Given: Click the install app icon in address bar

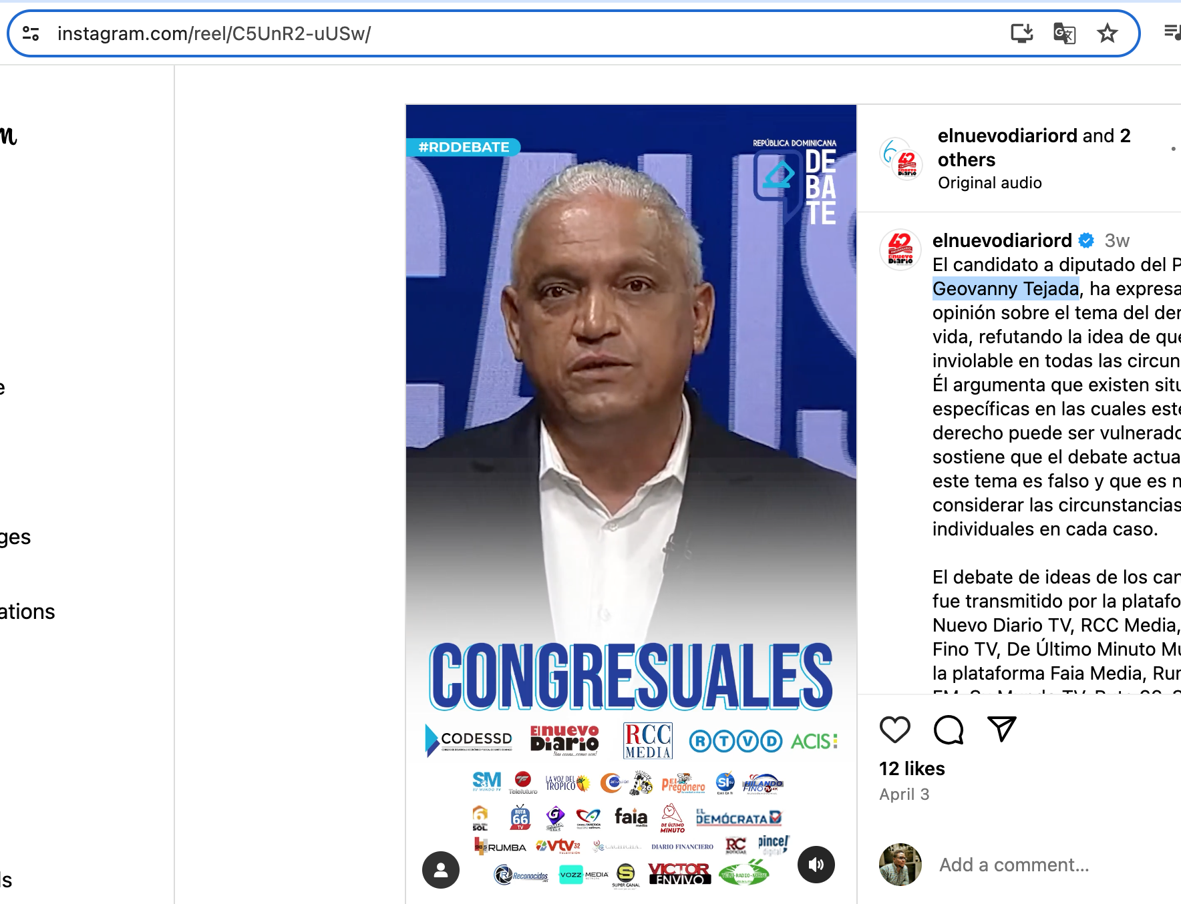Looking at the screenshot, I should click(1021, 33).
